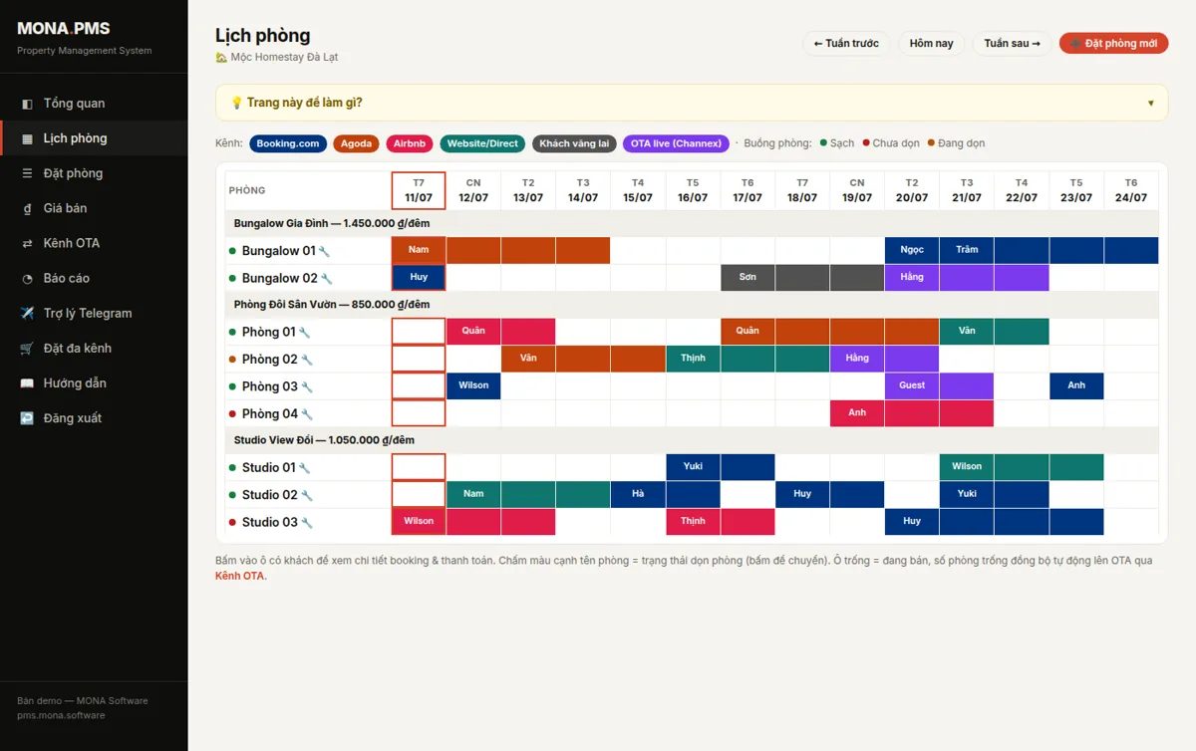Click the wrench icon beside Phòng 03

point(307,387)
